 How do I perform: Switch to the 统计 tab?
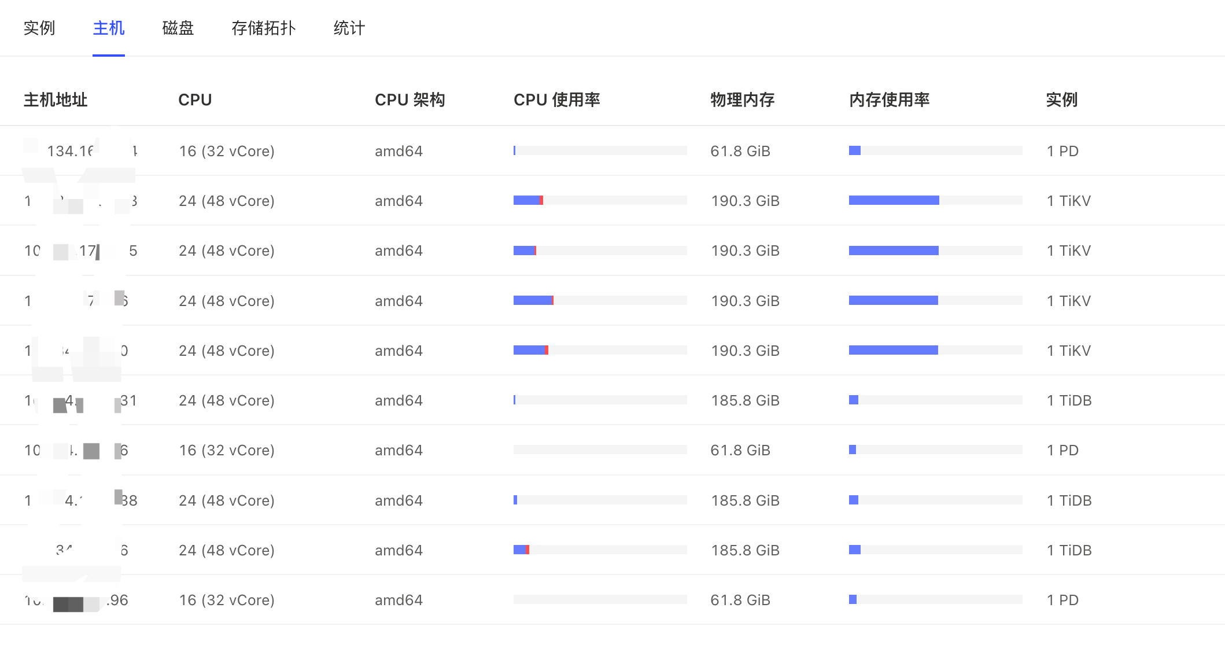[x=349, y=28]
